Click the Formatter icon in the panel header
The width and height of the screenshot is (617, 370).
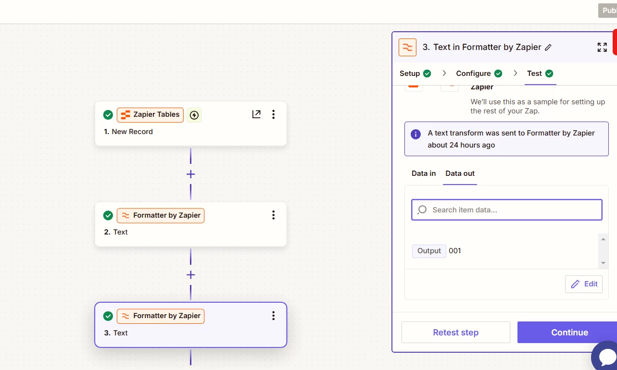[407, 47]
